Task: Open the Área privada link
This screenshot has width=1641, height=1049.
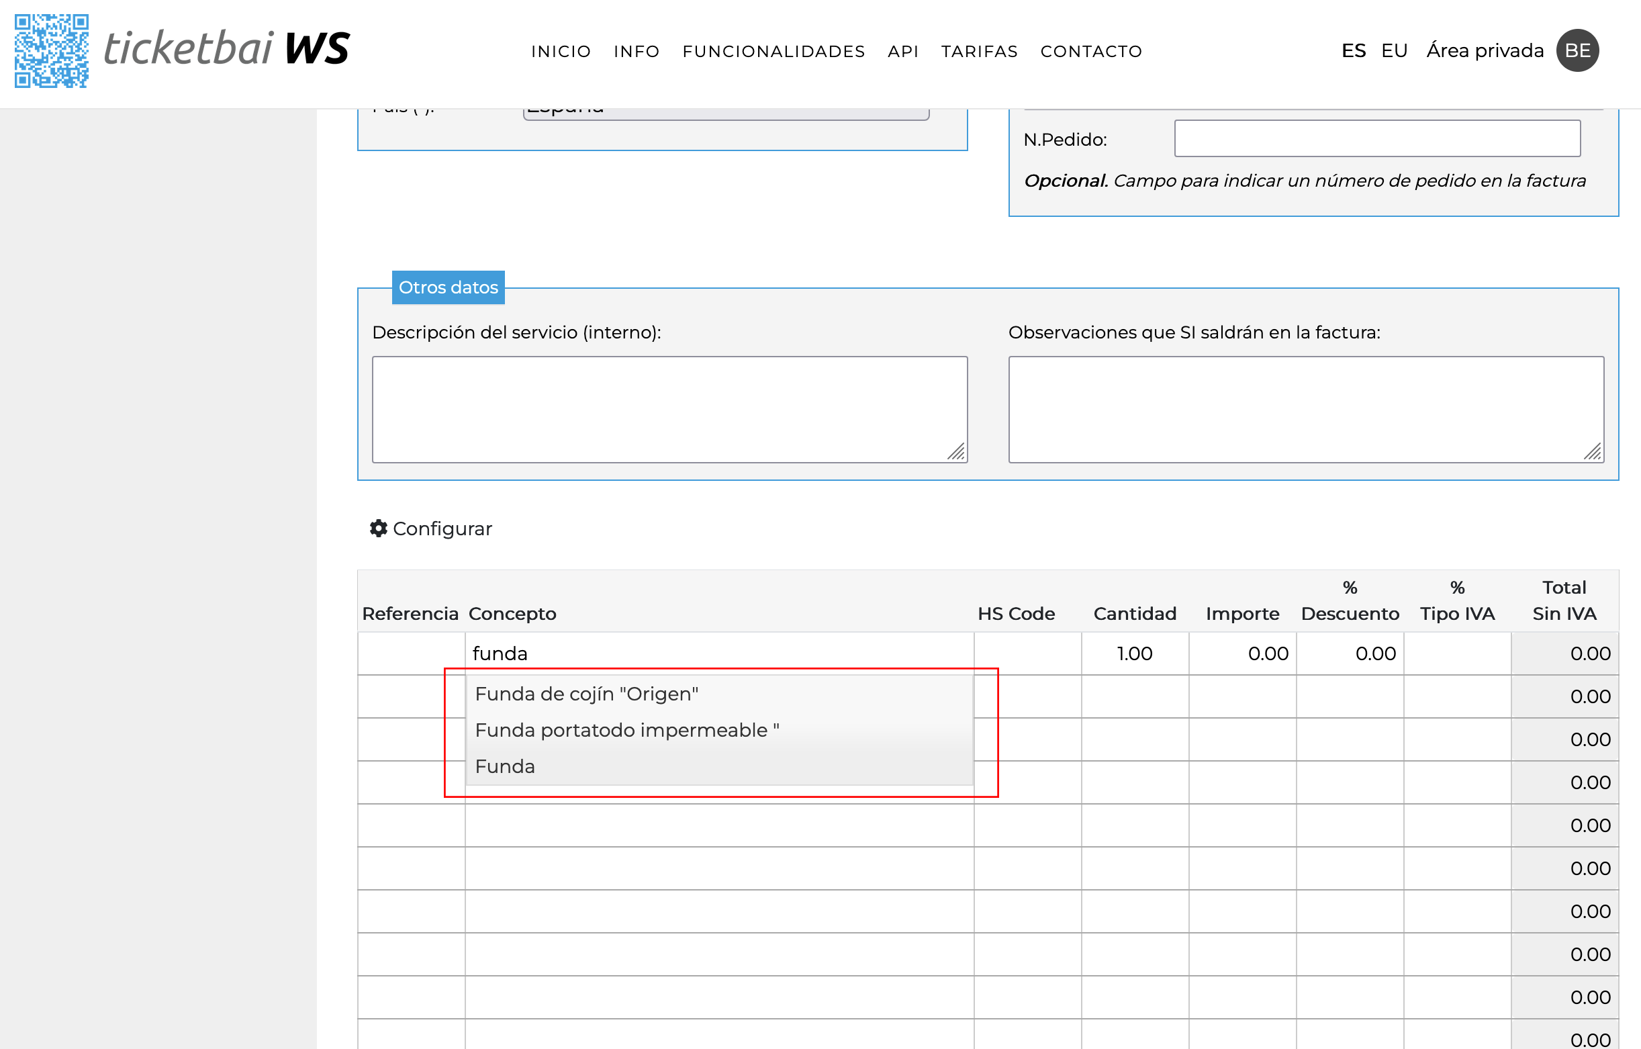Action: tap(1485, 50)
